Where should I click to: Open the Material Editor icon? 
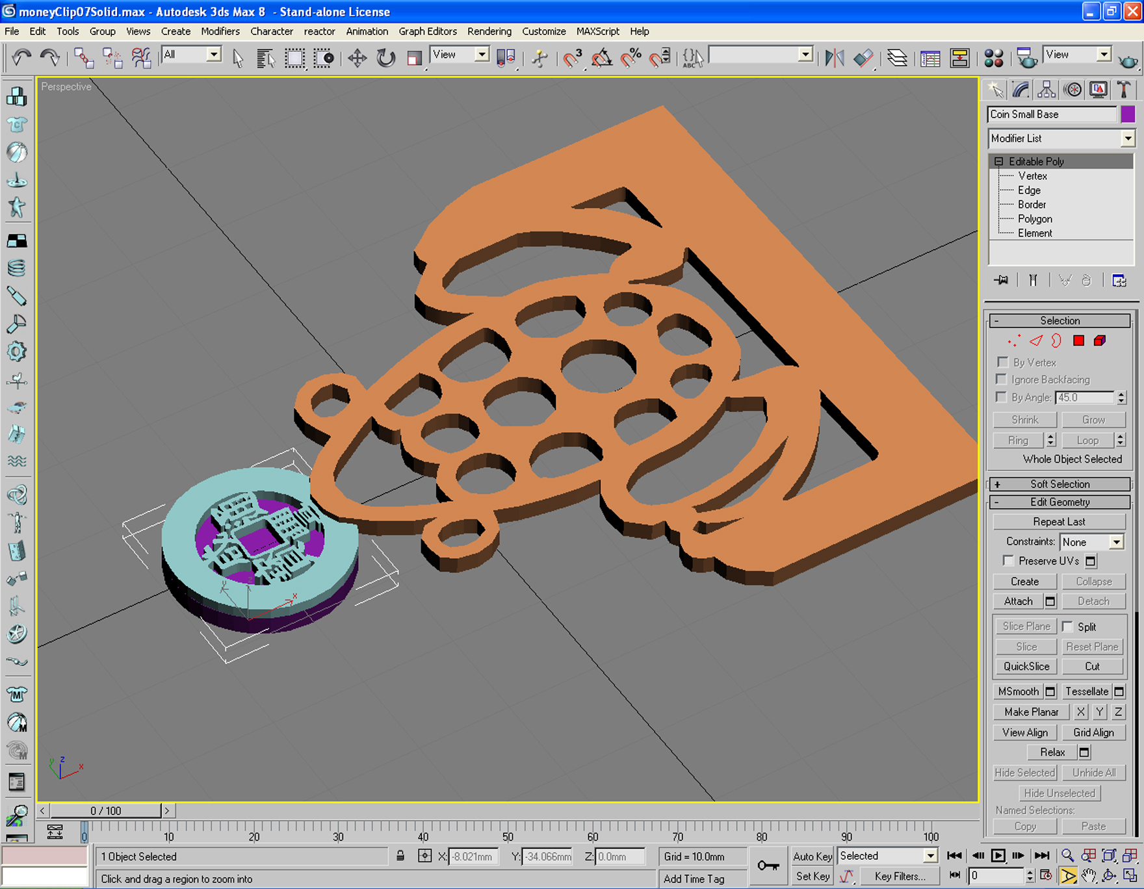pyautogui.click(x=993, y=58)
